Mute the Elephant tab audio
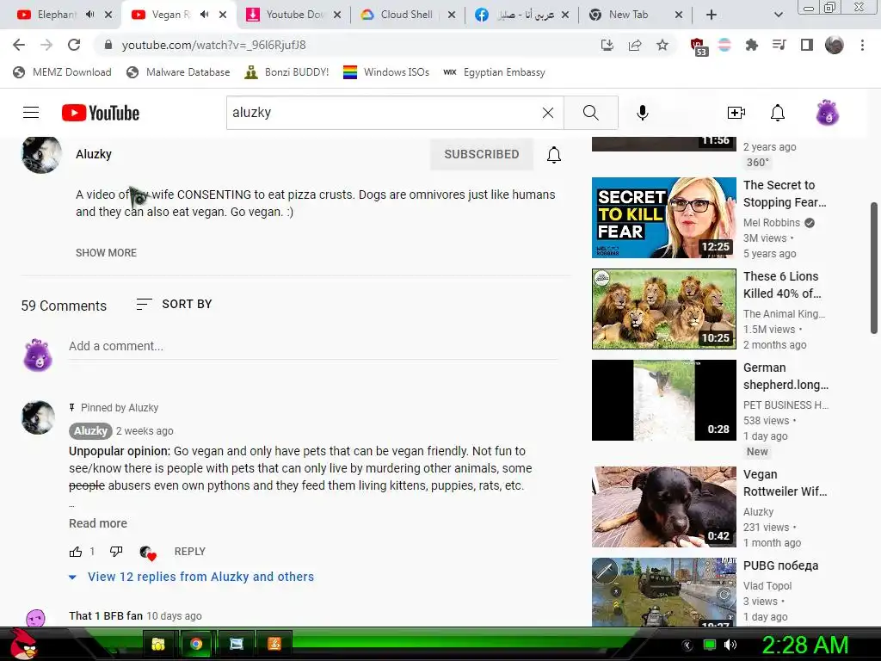Viewport: 881px width, 661px height. 89,15
